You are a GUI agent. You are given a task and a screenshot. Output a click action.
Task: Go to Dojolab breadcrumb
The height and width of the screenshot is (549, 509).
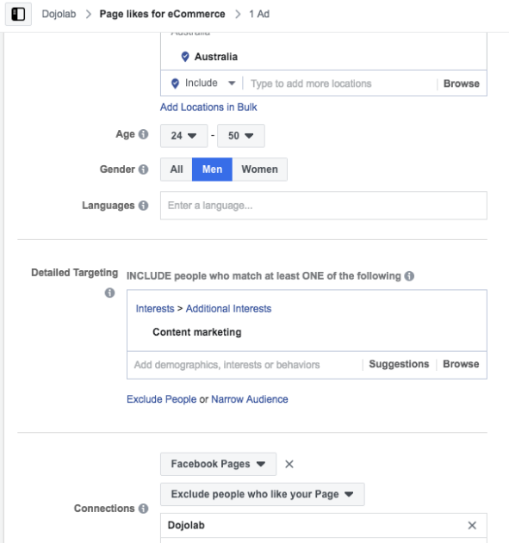click(x=59, y=14)
